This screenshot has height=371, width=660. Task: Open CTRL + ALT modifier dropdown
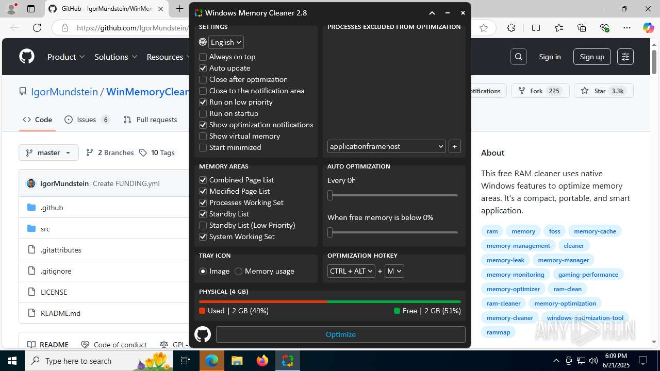(351, 271)
